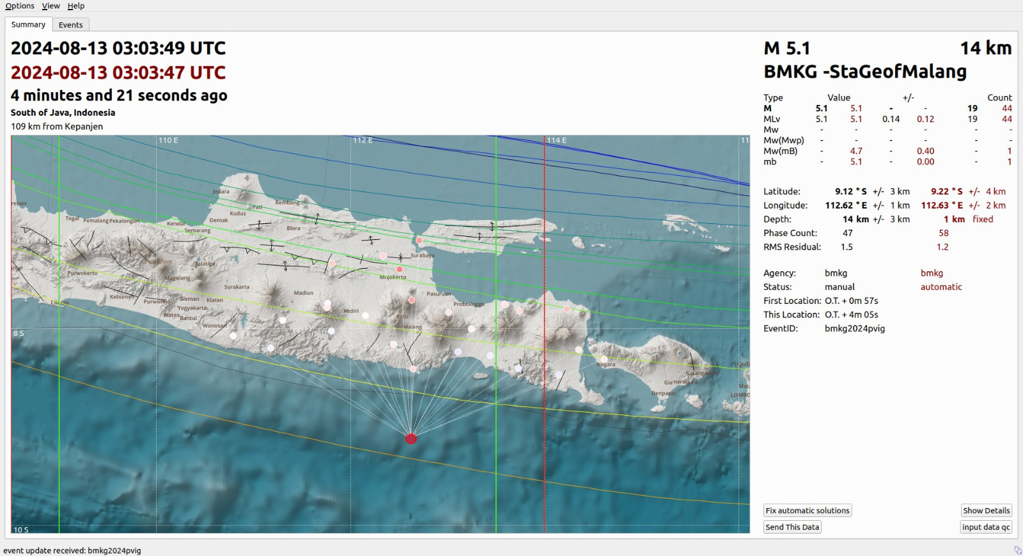Click south coast station directly above epicenter

[x=413, y=369]
